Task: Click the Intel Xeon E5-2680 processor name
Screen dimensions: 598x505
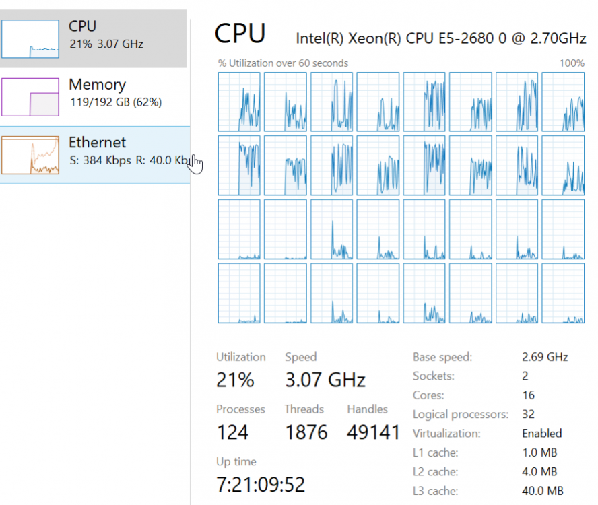Action: pyautogui.click(x=440, y=38)
